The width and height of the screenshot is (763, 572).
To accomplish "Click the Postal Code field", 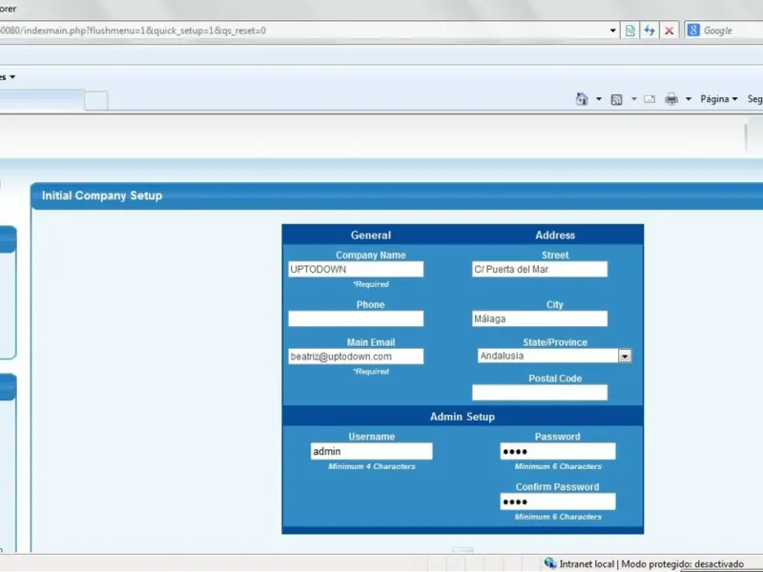I will (540, 393).
